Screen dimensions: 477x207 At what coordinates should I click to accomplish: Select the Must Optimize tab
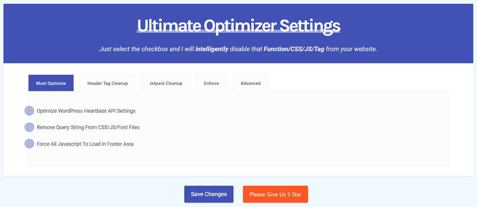(x=51, y=83)
